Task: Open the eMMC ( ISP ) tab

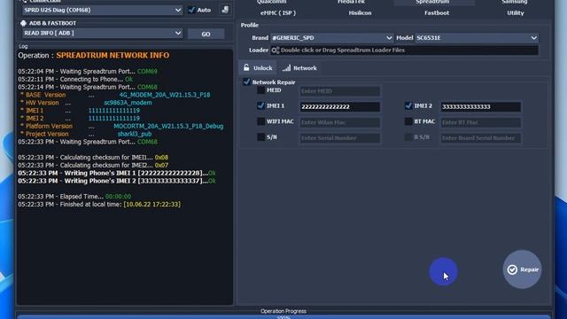Action: 278,13
